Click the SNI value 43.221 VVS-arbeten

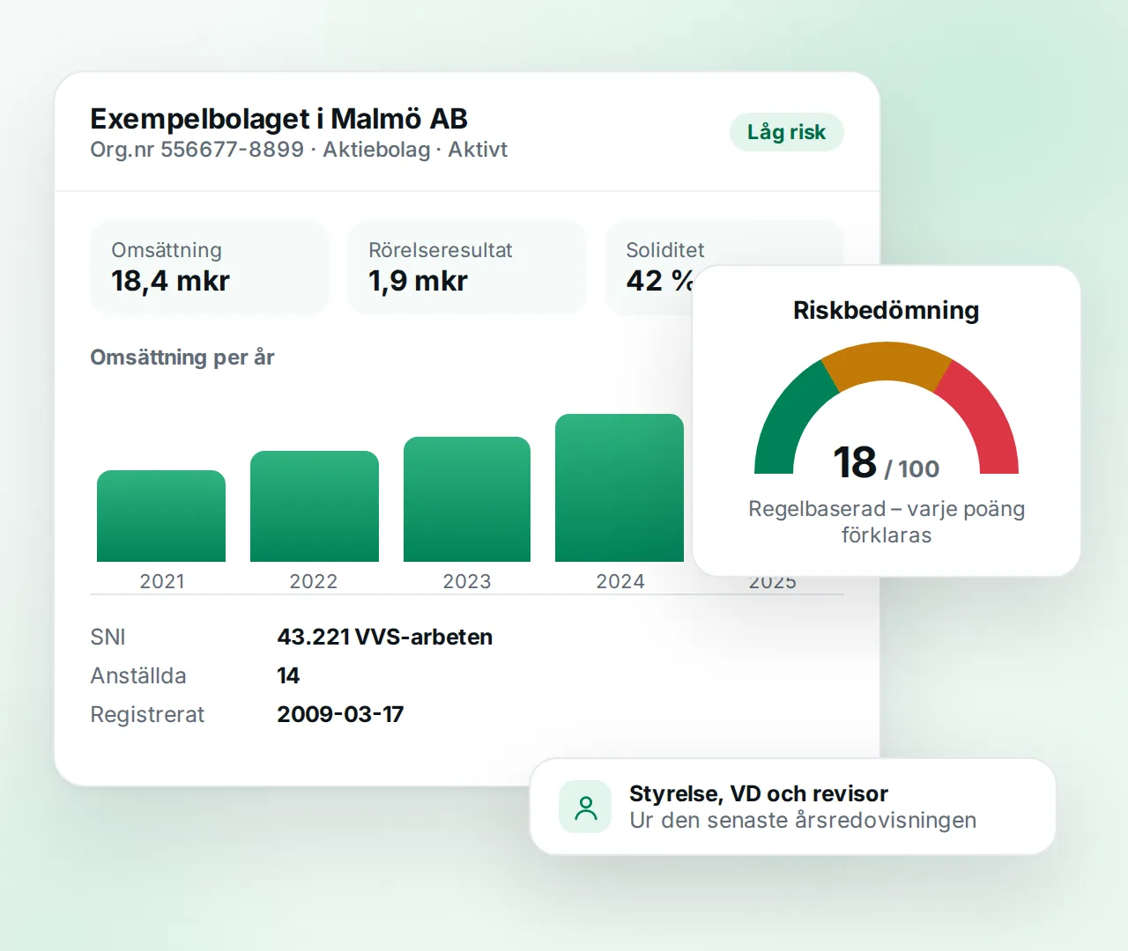tap(385, 637)
